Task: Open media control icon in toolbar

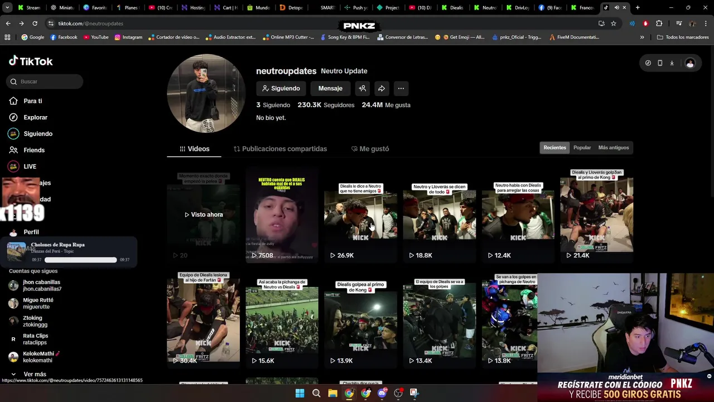Action: [x=679, y=23]
